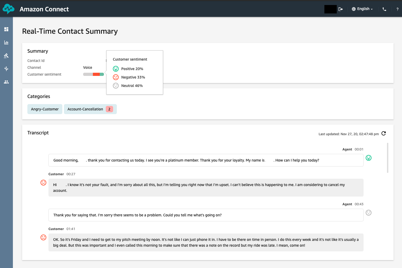This screenshot has height=268, width=402.
Task: Select the Angry-Customer category tag
Action: pos(45,109)
